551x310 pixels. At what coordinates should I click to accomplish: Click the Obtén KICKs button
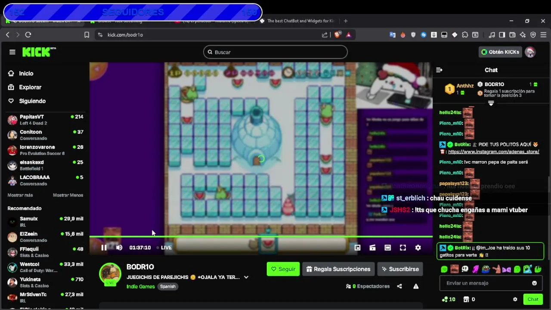[x=500, y=52]
